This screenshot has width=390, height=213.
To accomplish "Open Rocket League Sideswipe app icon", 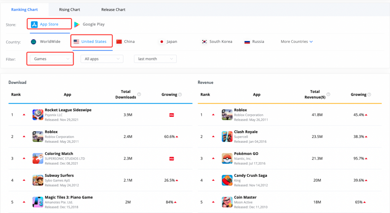I will click(x=38, y=115).
